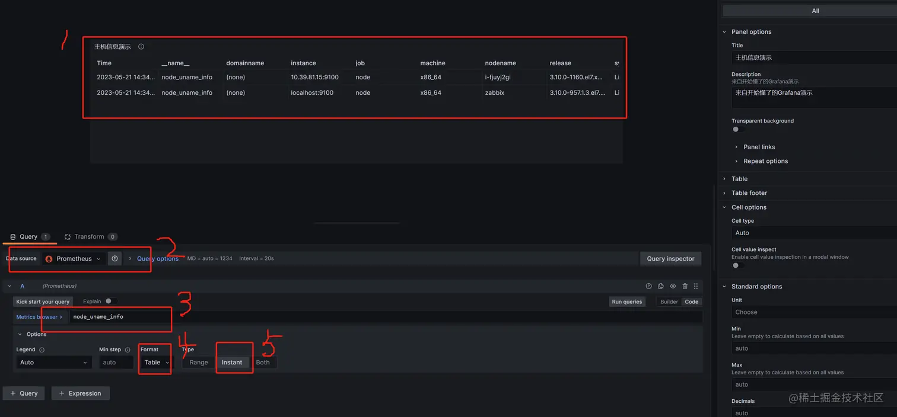Switch to the Query tab
The width and height of the screenshot is (897, 417).
tap(30, 237)
